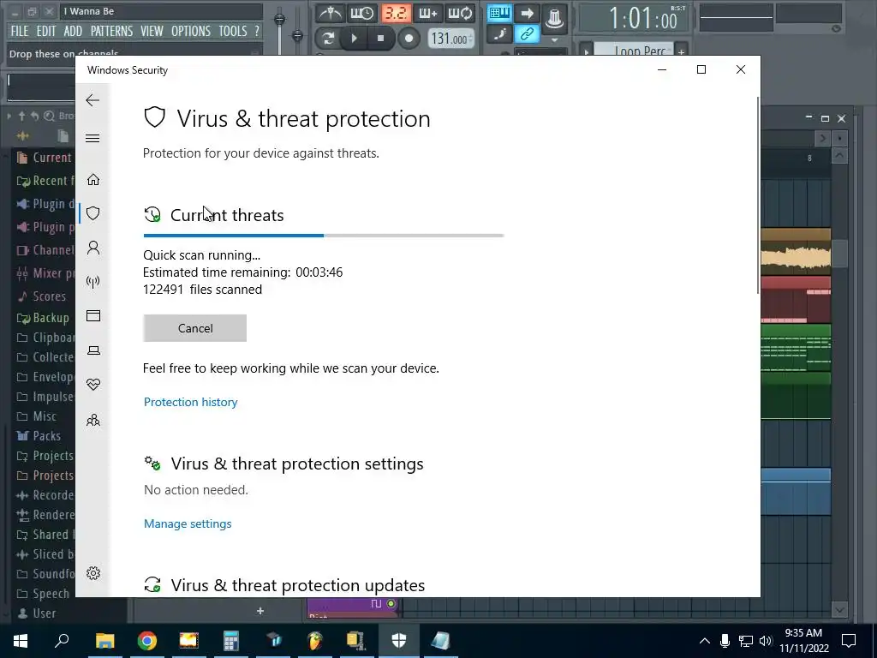The image size is (877, 658).
Task: Toggle the multilink to controllers chain icon
Action: [527, 34]
